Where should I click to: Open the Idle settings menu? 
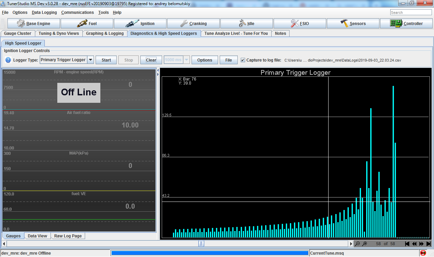tap(246, 24)
